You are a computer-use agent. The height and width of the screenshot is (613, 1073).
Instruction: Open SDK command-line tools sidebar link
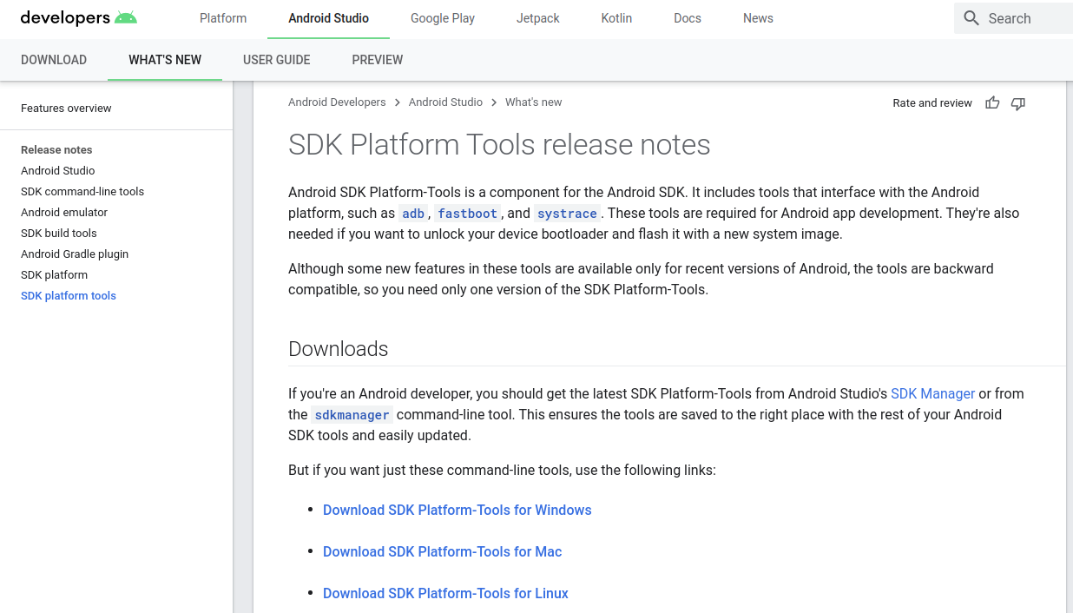tap(82, 192)
